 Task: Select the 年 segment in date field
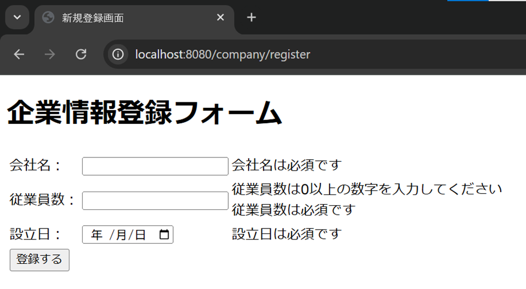point(96,235)
